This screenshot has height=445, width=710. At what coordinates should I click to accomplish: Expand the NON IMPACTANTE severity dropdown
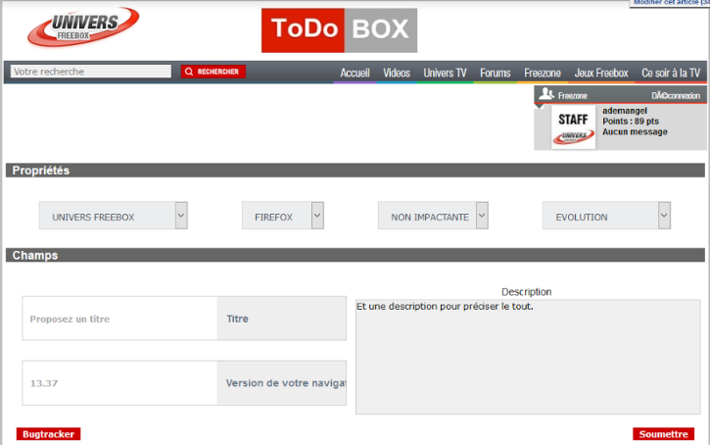(x=433, y=217)
